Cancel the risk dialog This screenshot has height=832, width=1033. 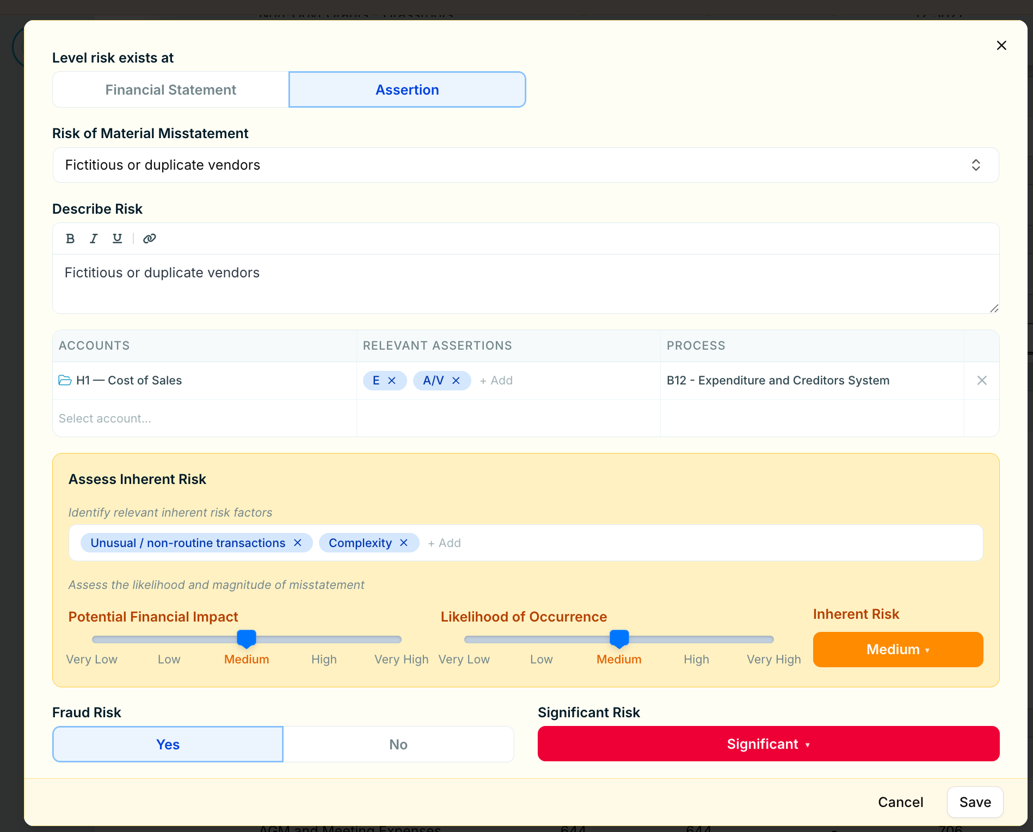tap(901, 802)
